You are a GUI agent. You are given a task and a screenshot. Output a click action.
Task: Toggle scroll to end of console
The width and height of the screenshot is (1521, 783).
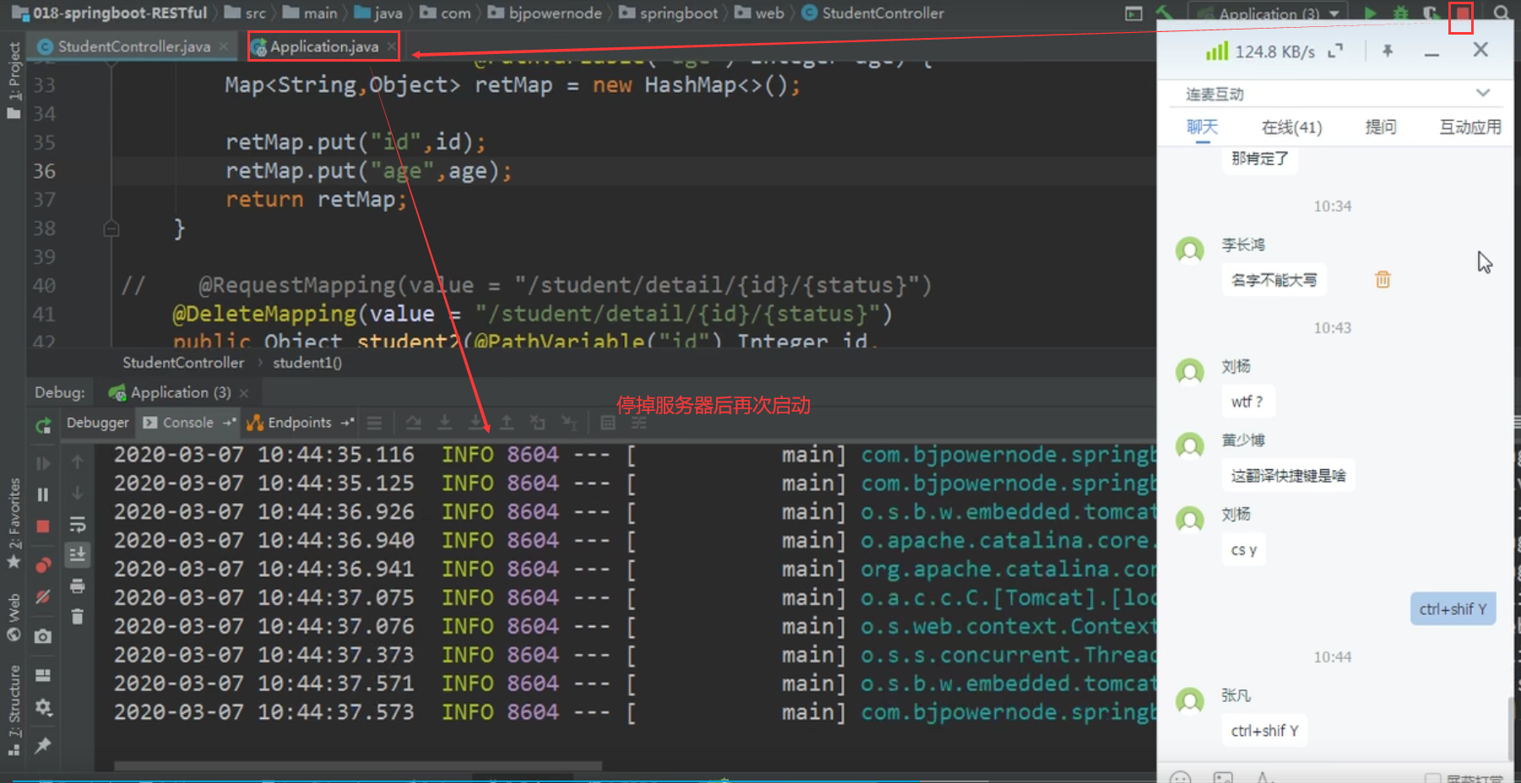(x=77, y=554)
